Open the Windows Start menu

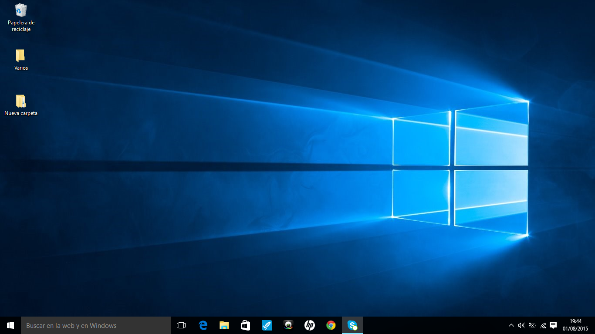10,325
